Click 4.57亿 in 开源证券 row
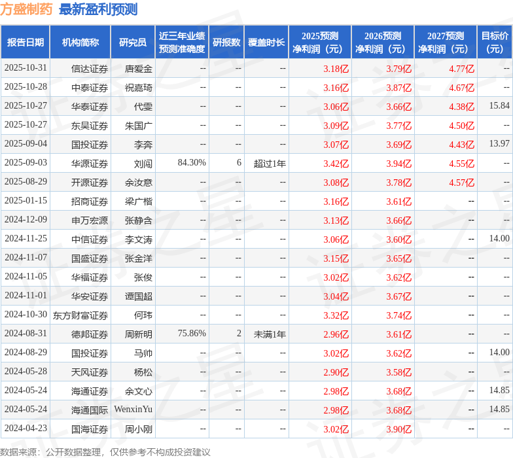The height and width of the screenshot is (458, 513). pyautogui.click(x=462, y=183)
